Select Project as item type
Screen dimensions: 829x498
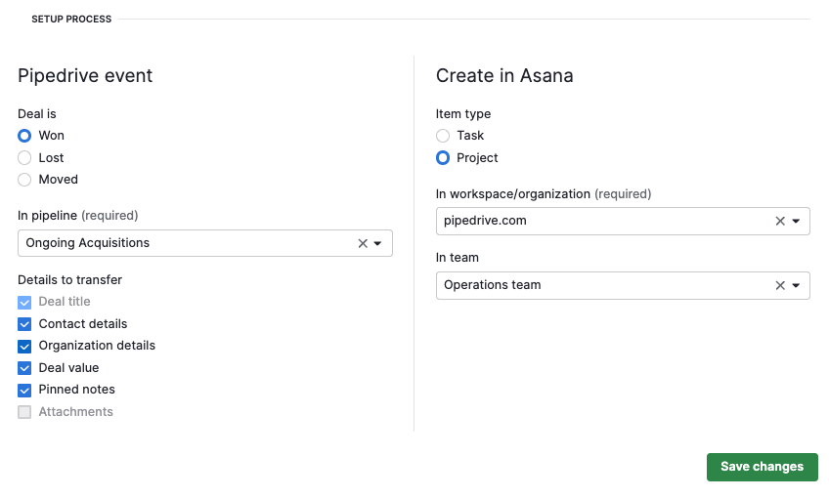[443, 158]
